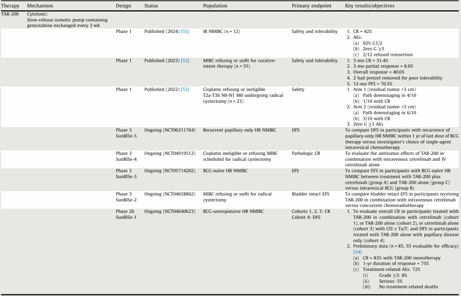461x296 pixels.
Task: Click the "Bladder intact EFS" endpoint cell
Action: pyautogui.click(x=310, y=194)
